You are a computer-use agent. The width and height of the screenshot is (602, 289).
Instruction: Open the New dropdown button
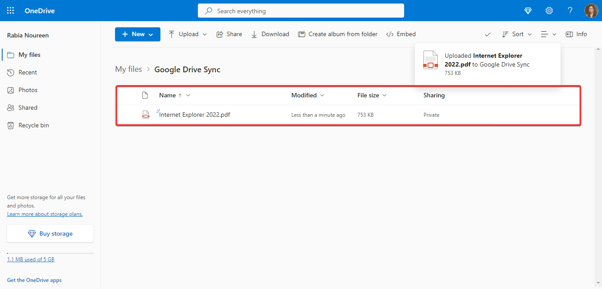pyautogui.click(x=137, y=34)
